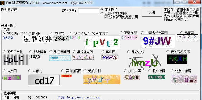Click the 7622 captcha image
Viewport: 202px width, 100px height.
point(187,38)
